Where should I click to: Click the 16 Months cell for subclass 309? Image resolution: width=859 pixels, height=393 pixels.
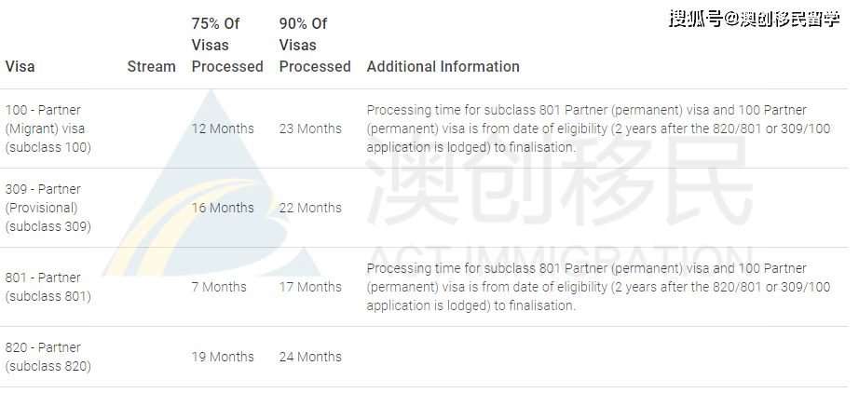223,208
